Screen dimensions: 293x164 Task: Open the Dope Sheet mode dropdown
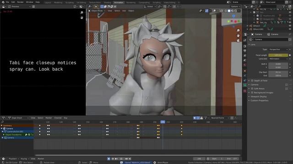pyautogui.click(x=18, y=118)
